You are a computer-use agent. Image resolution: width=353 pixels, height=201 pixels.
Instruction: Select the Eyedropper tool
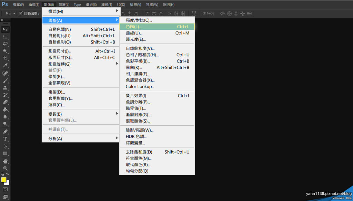pos(5,65)
